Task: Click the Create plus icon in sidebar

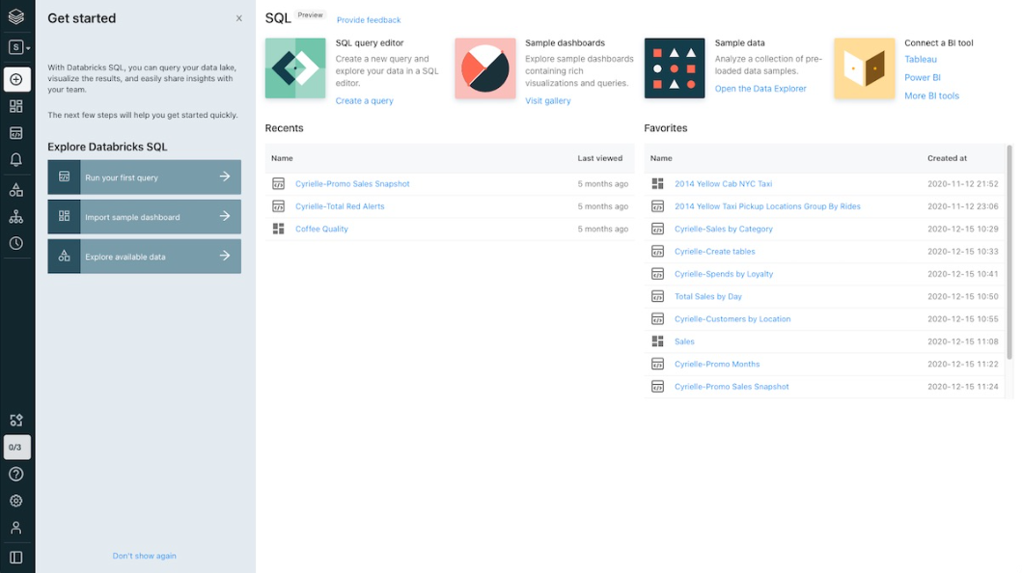Action: pos(17,79)
